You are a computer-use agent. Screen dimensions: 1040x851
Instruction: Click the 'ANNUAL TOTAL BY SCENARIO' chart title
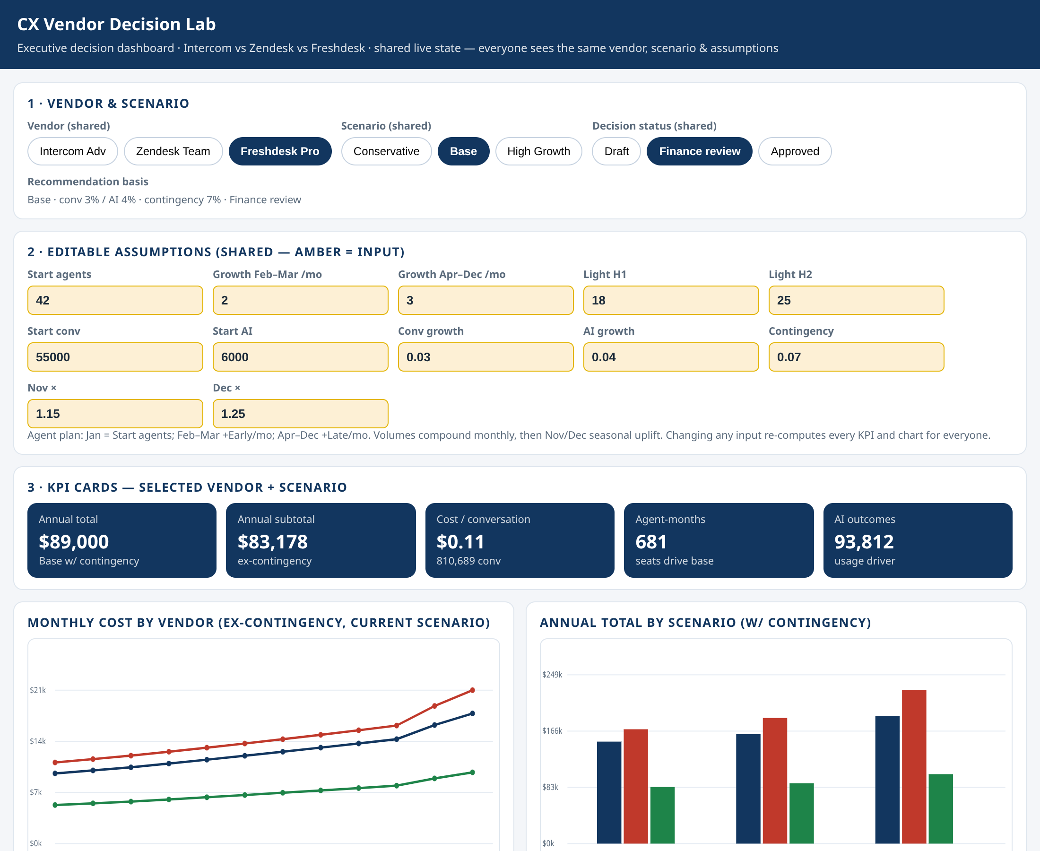click(705, 623)
